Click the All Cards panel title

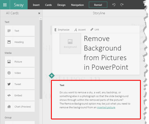(12, 13)
